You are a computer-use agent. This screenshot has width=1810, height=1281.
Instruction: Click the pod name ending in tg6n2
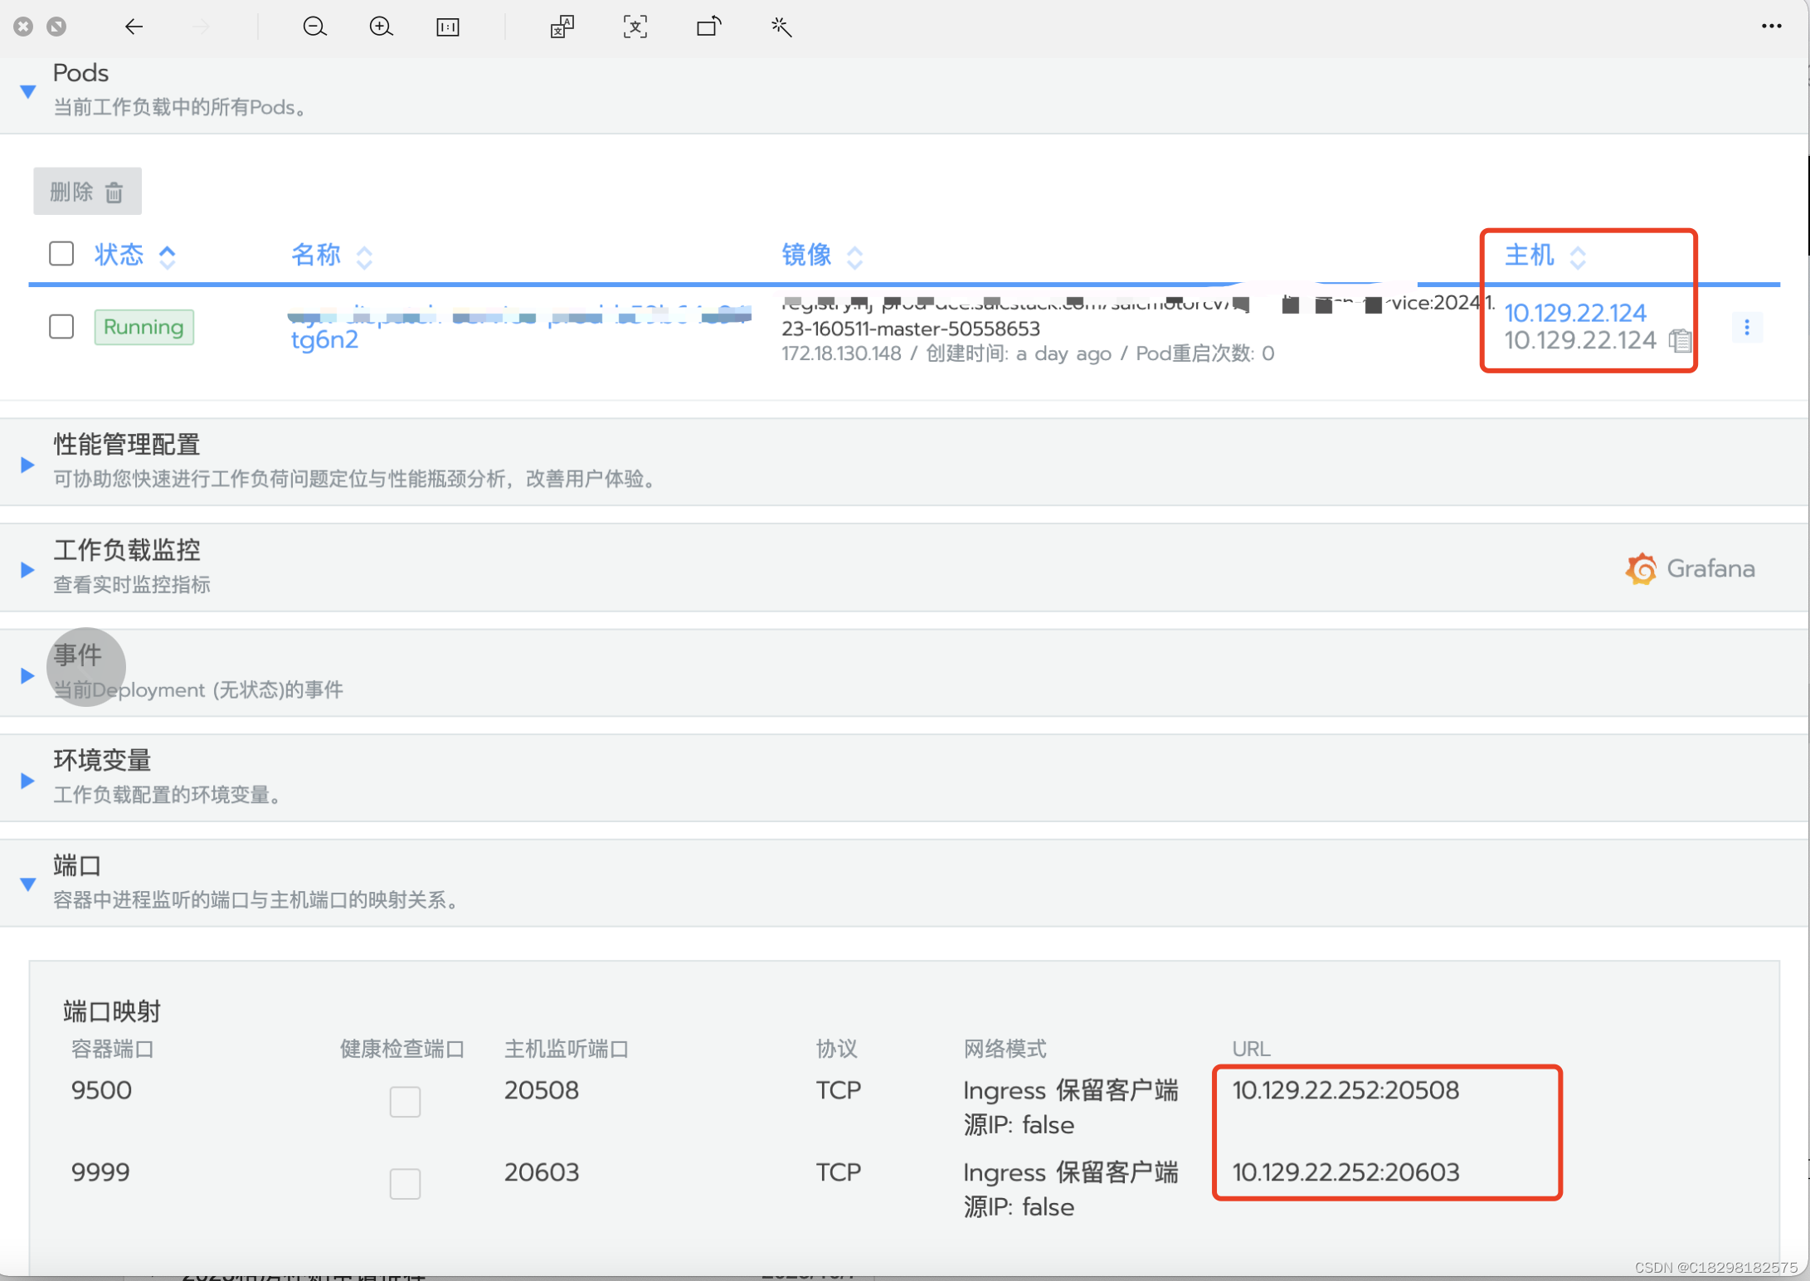[x=324, y=339]
